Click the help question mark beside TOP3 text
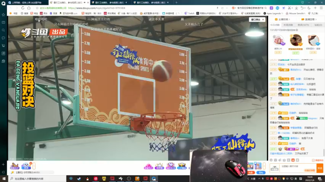325x182 pixels. pyautogui.click(x=297, y=30)
